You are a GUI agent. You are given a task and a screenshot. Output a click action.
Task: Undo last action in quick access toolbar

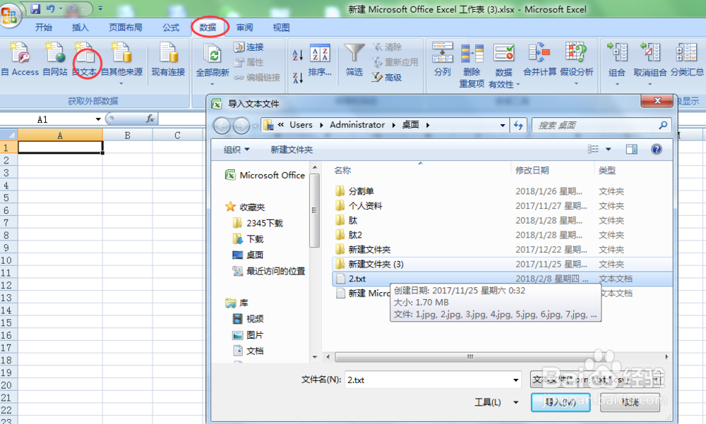pyautogui.click(x=51, y=8)
